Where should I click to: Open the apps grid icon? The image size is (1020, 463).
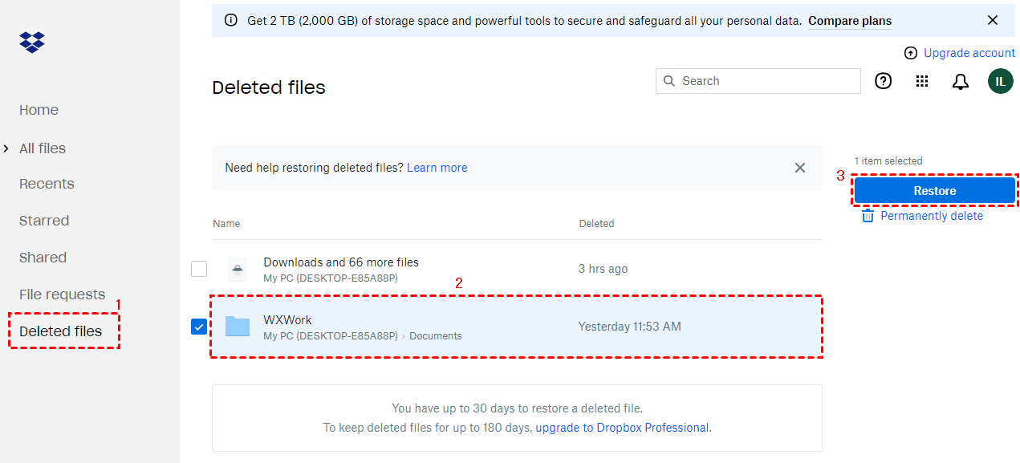coord(922,81)
